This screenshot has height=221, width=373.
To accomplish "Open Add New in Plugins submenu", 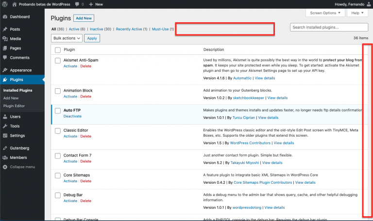I will pos(11,98).
